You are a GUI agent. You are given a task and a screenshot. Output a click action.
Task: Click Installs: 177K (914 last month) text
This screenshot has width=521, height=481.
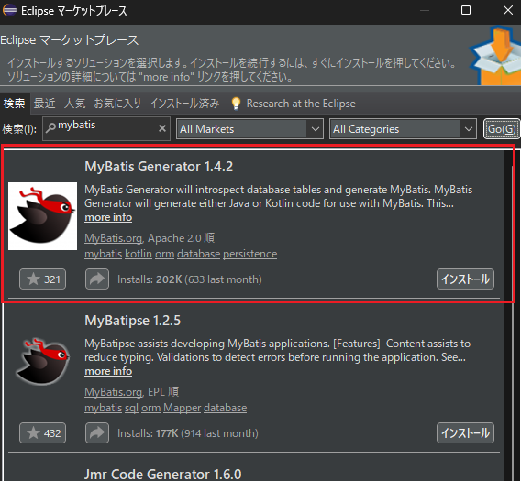click(x=188, y=433)
